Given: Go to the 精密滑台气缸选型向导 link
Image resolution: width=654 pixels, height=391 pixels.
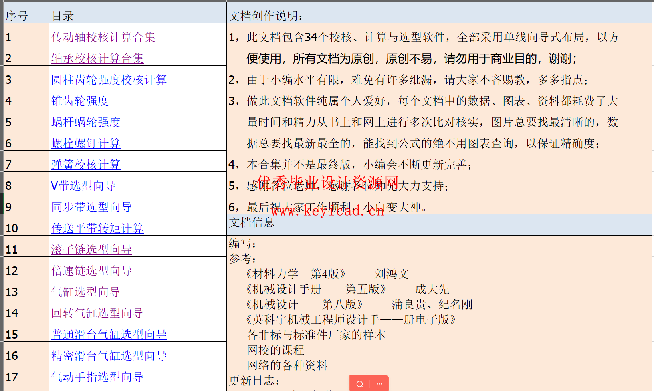Looking at the screenshot, I should click(109, 356).
